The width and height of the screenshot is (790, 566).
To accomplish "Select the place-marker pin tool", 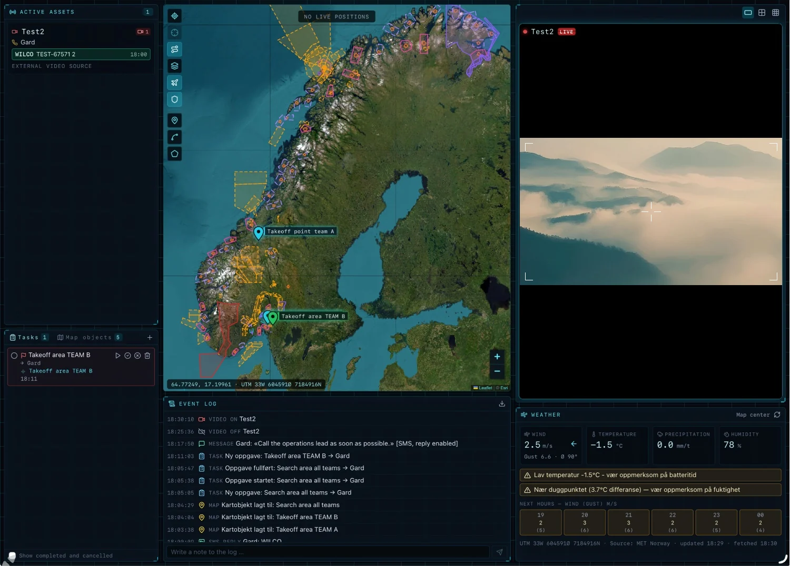I will (175, 120).
